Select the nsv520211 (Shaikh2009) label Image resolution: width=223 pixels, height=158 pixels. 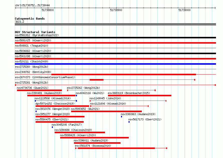32,61
